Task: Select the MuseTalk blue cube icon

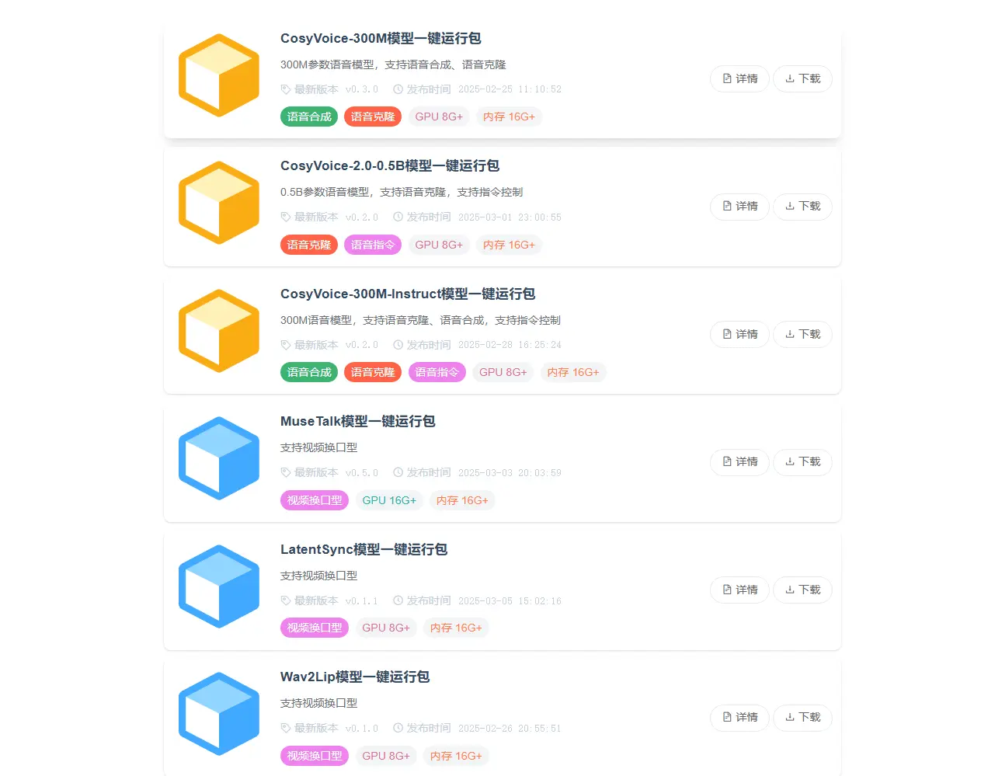Action: pyautogui.click(x=219, y=458)
